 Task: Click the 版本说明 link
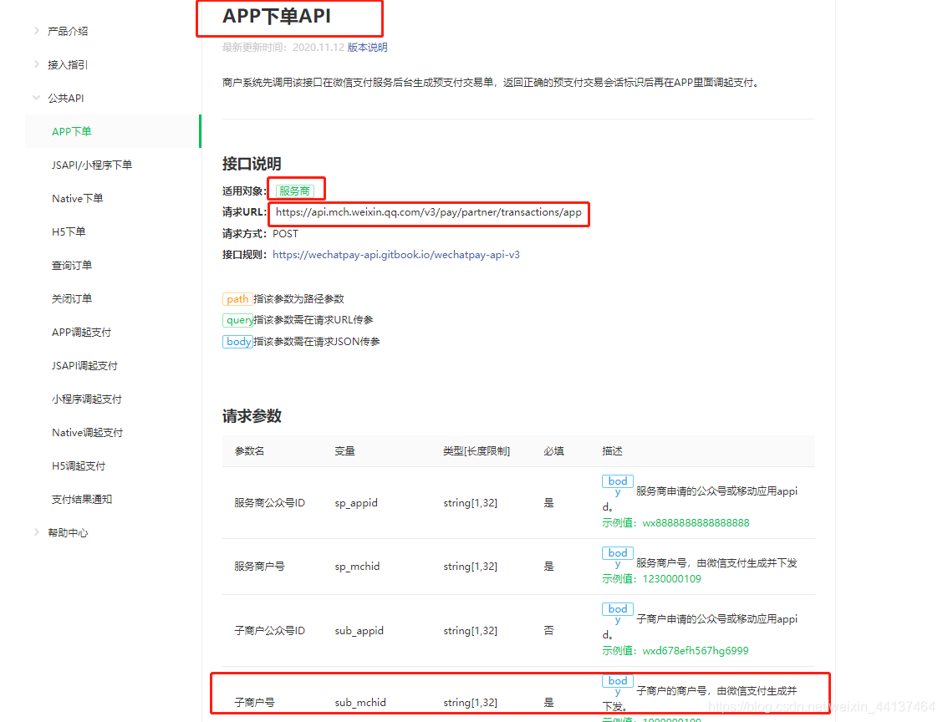[x=367, y=48]
